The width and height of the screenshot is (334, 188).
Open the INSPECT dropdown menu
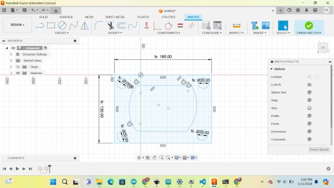(236, 33)
